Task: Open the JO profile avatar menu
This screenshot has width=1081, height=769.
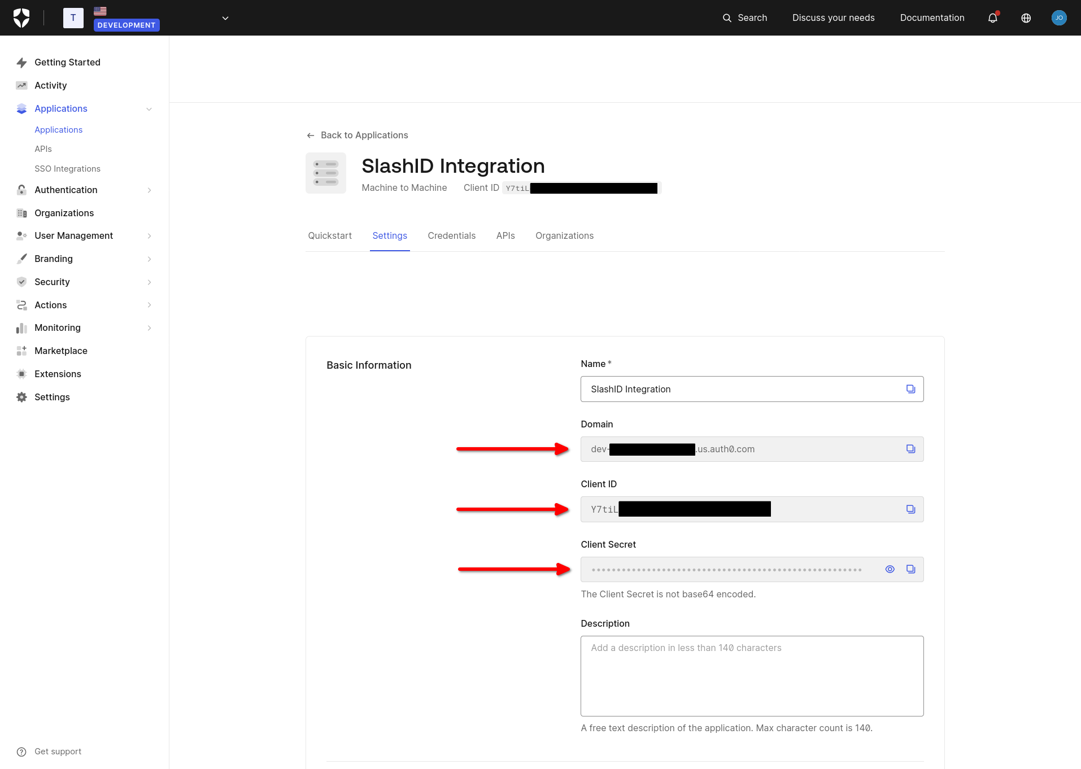Action: click(x=1059, y=18)
